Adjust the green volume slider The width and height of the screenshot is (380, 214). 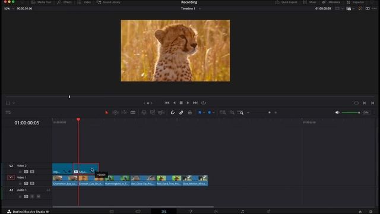(350, 112)
